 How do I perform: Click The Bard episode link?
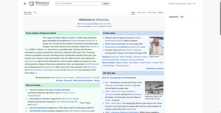click(x=46, y=99)
